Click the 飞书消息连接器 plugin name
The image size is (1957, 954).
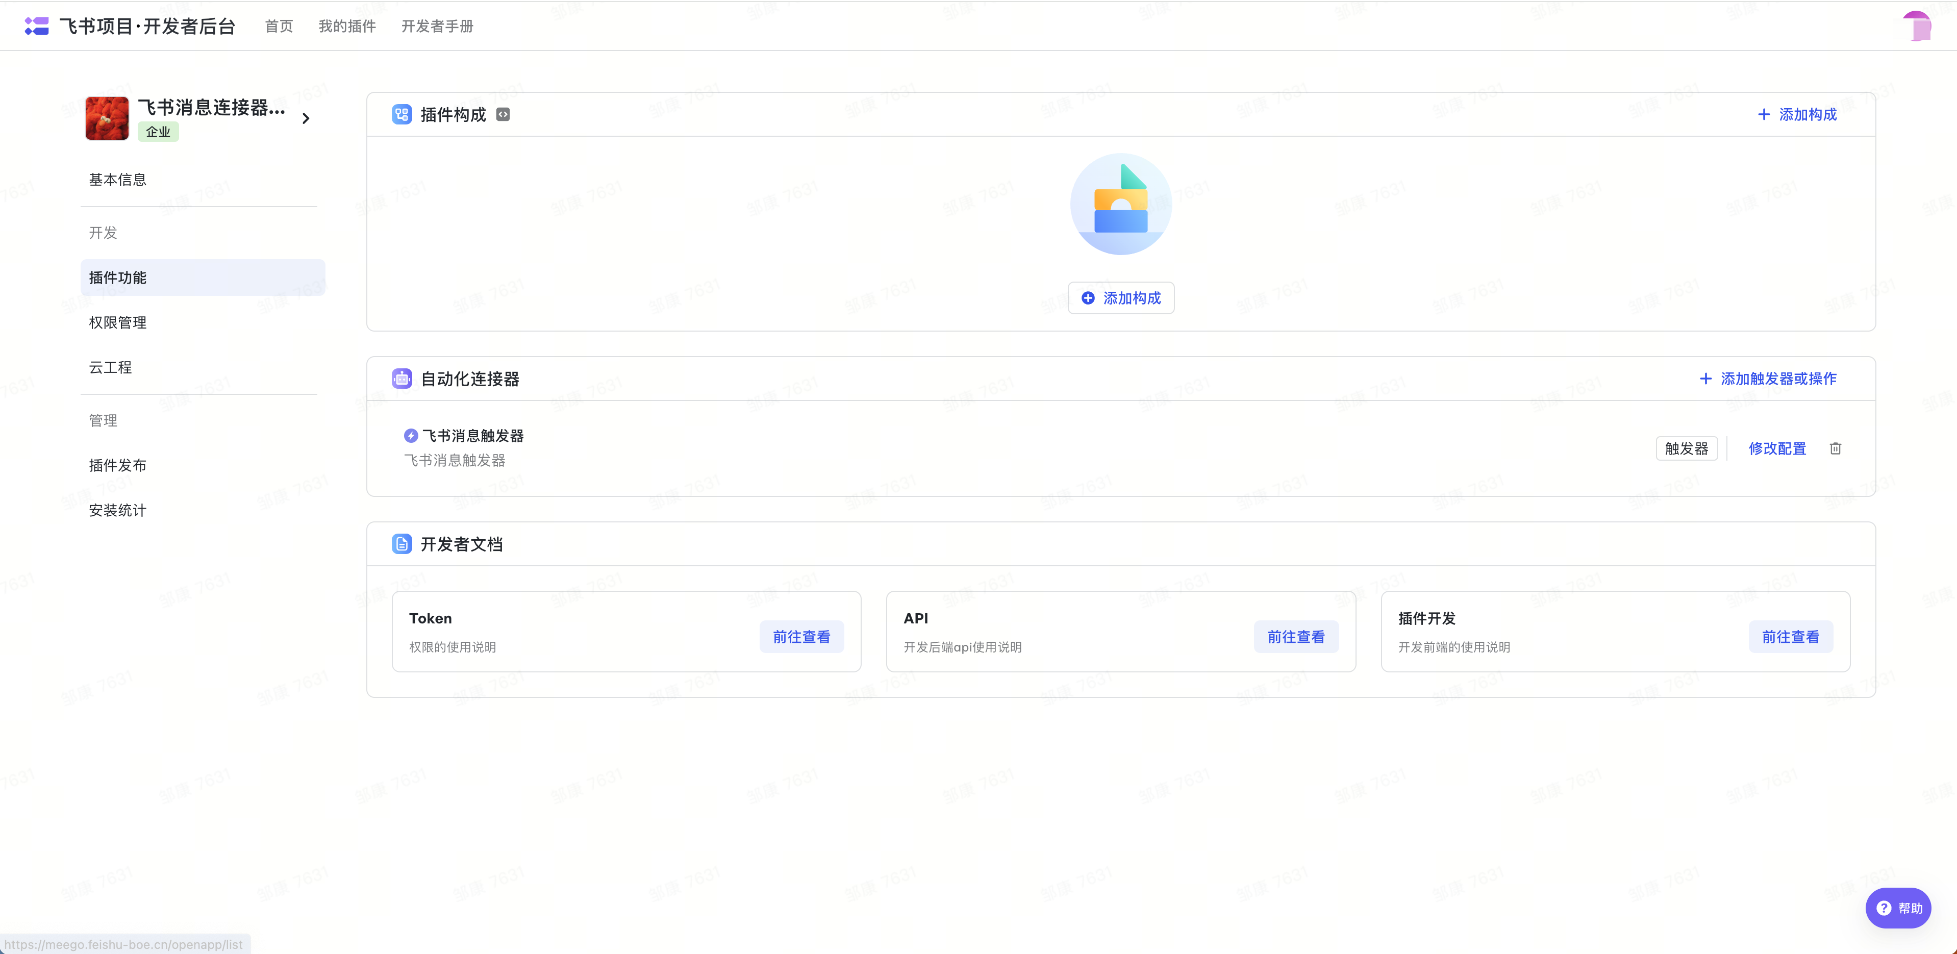coord(212,108)
